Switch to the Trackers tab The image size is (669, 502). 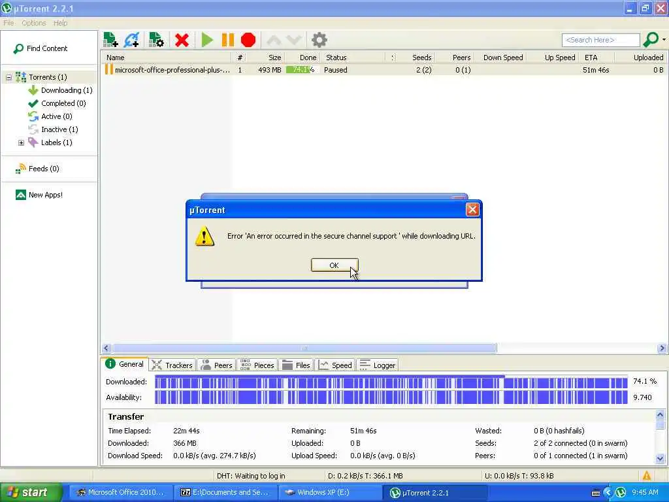click(172, 365)
